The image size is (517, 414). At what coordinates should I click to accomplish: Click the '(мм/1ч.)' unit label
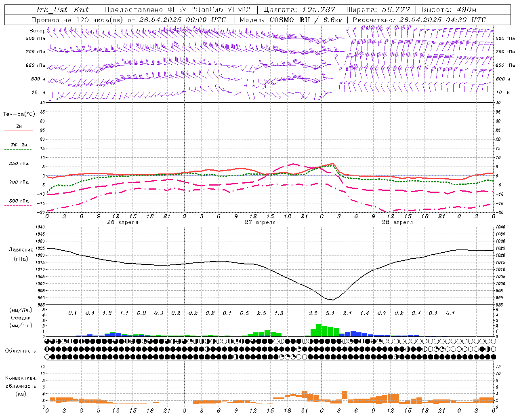tap(21, 326)
